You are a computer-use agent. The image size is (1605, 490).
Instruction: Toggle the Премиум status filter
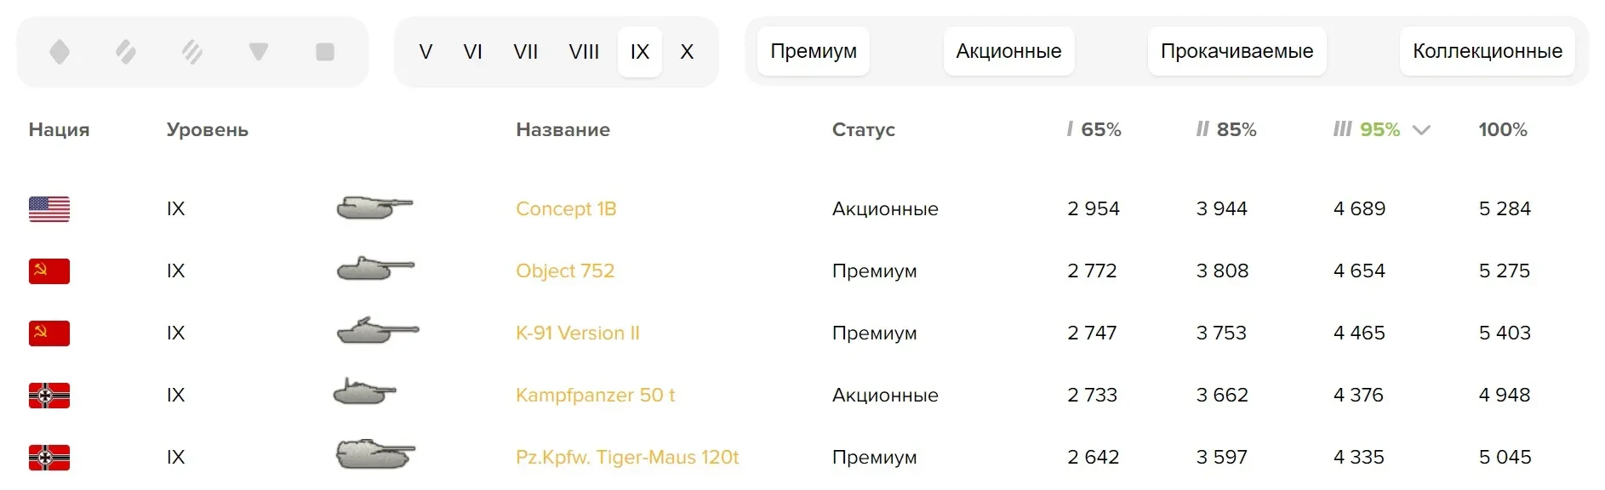(814, 51)
